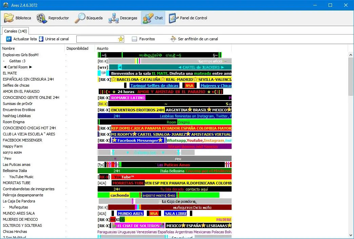
Task: Select channel "FACEBOOK MESSENGER"
Action: (22, 140)
